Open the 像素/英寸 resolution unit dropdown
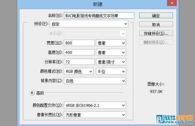 click(111, 62)
